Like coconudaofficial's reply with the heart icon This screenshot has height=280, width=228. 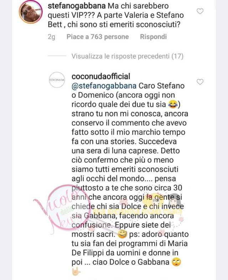(x=200, y=82)
